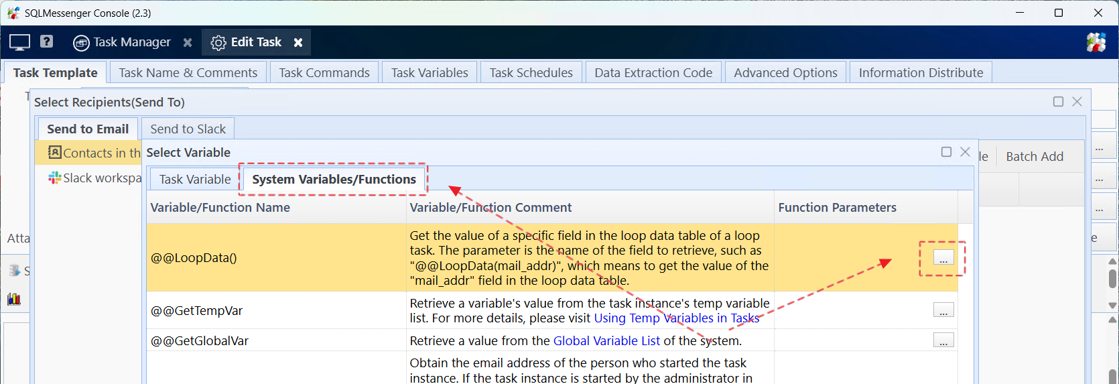This screenshot has height=384, width=1119.
Task: Click the Slack workspace logo icon
Action: [x=54, y=178]
